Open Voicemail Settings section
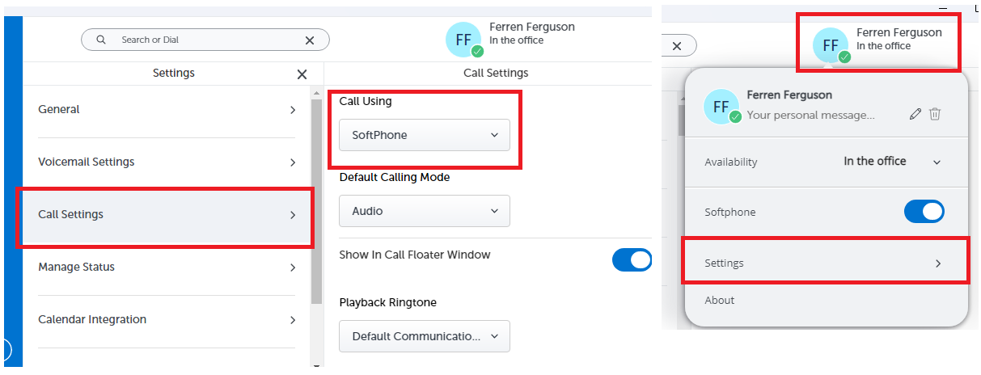This screenshot has width=981, height=375. tap(167, 162)
